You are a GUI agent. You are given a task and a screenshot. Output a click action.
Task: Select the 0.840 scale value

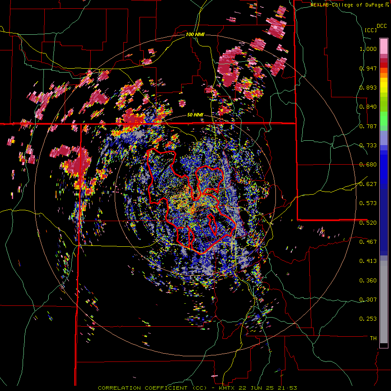pyautogui.click(x=368, y=107)
